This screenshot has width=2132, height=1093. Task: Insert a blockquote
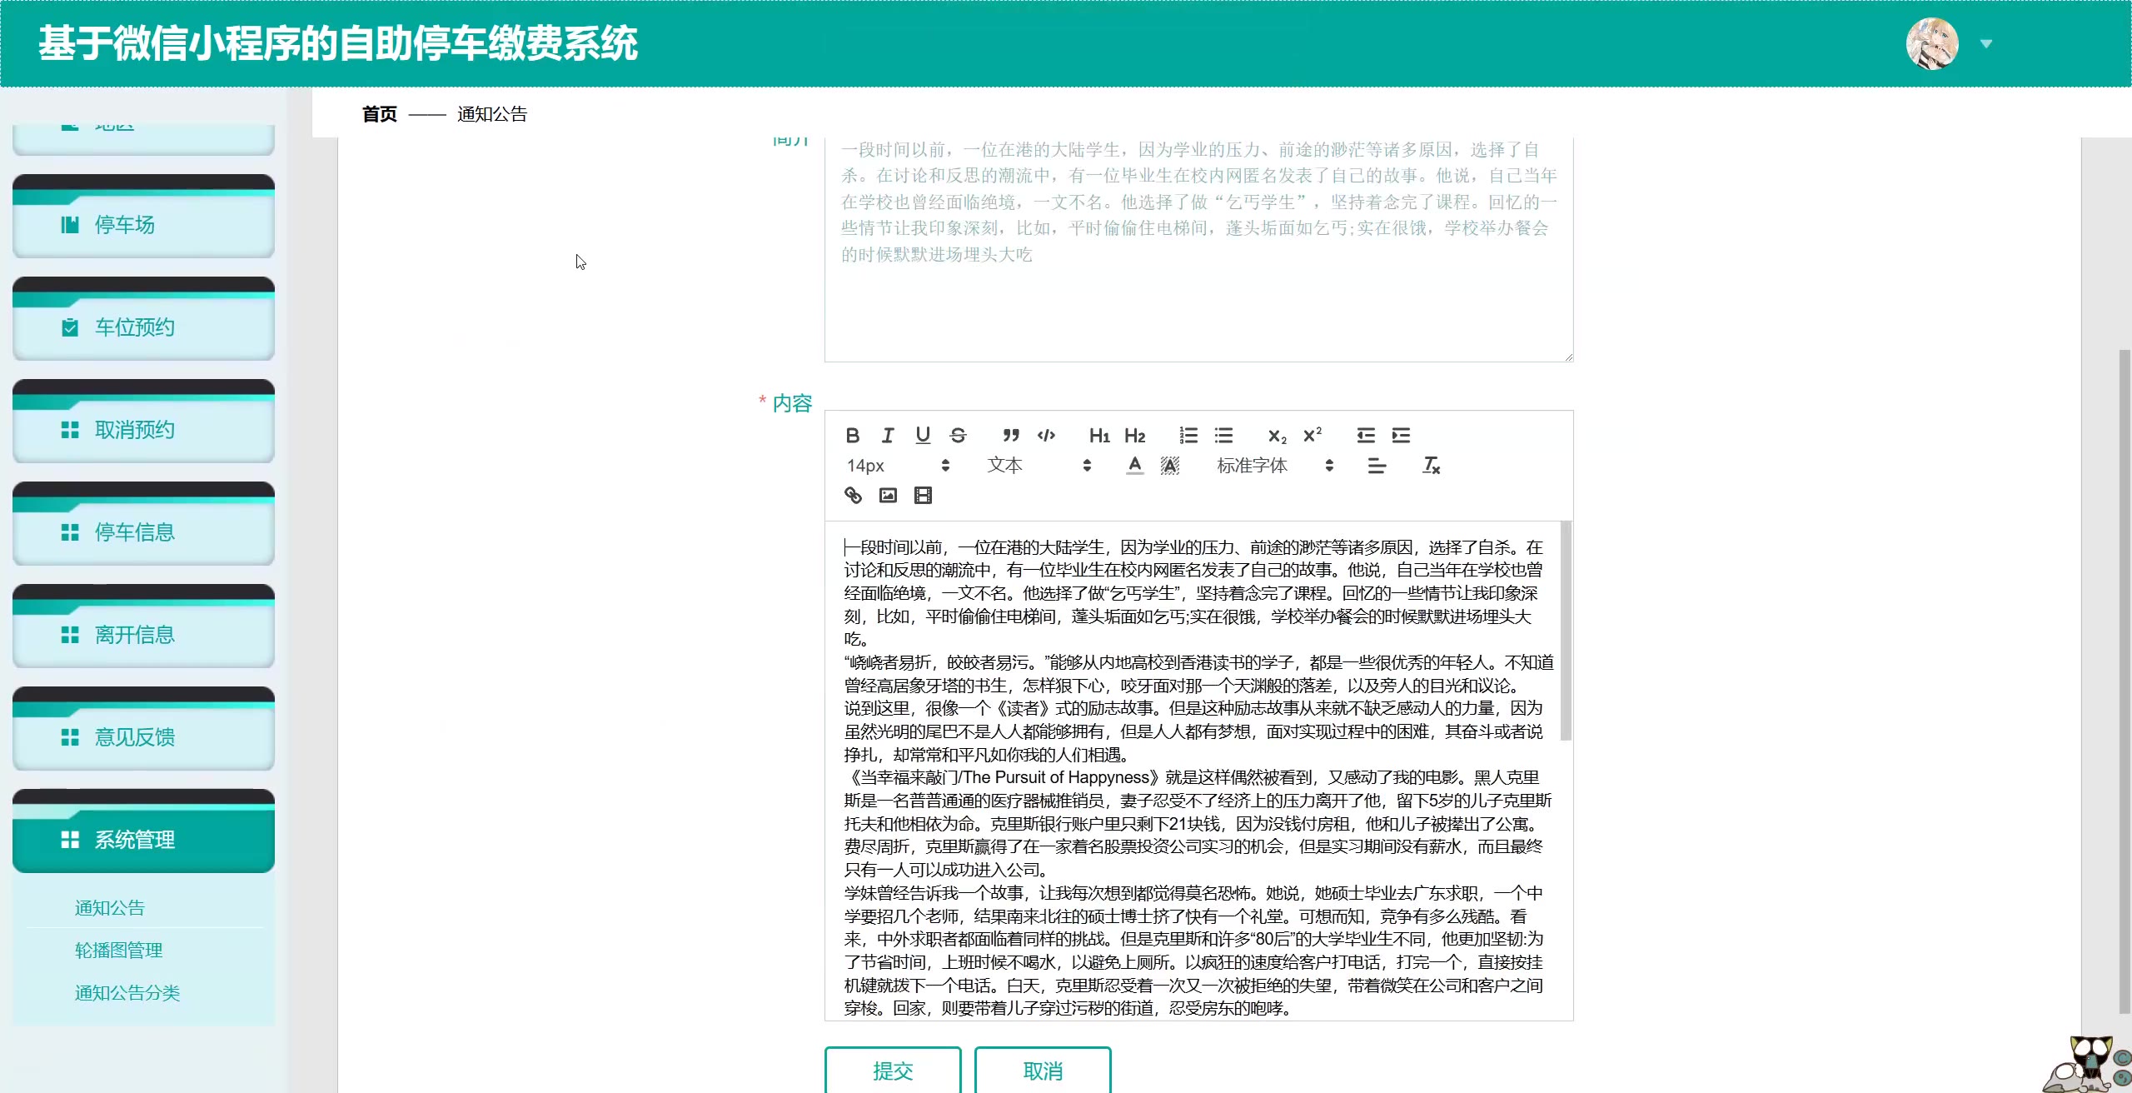point(1011,435)
